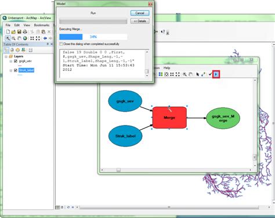
Task: Open the Bookmarks menu in ArcMap
Action: (x=42, y=25)
